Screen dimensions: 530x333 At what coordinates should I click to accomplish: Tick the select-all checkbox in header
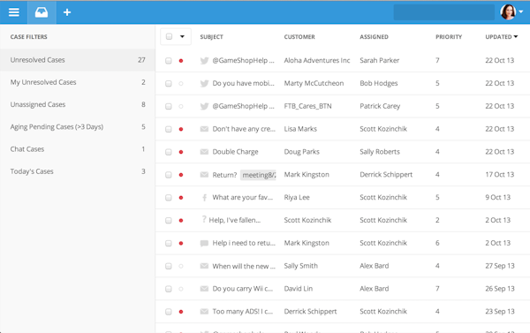[x=169, y=36]
